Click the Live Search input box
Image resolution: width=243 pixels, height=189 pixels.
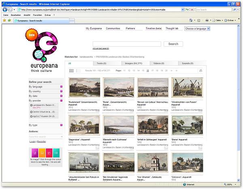click(214, 10)
